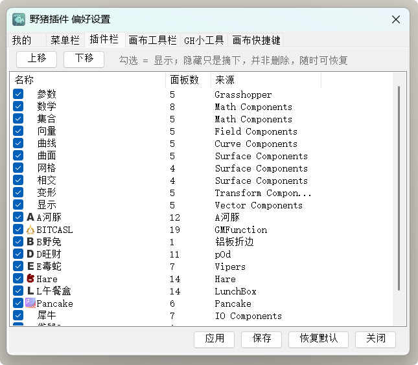This screenshot has height=365, width=418.
Task: Switch to the 我的 tab
Action: tap(27, 40)
